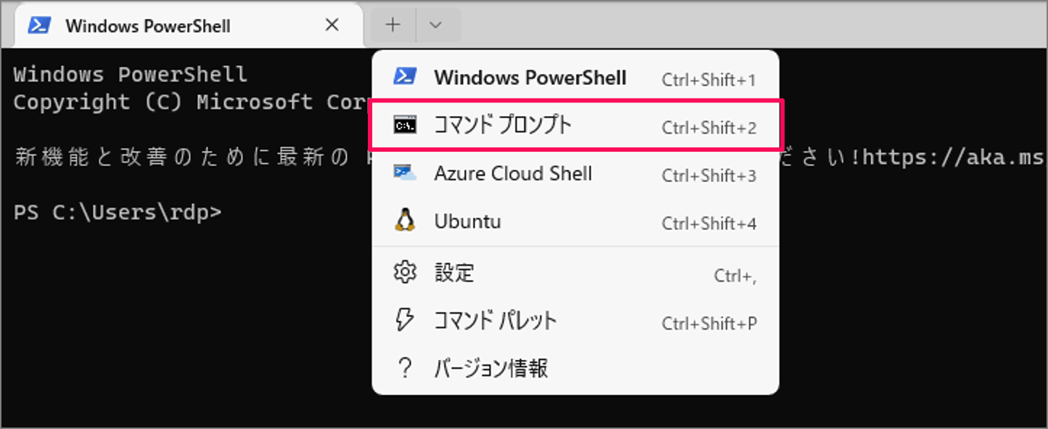Click the question mark icon for バージョン情報

pyautogui.click(x=404, y=368)
